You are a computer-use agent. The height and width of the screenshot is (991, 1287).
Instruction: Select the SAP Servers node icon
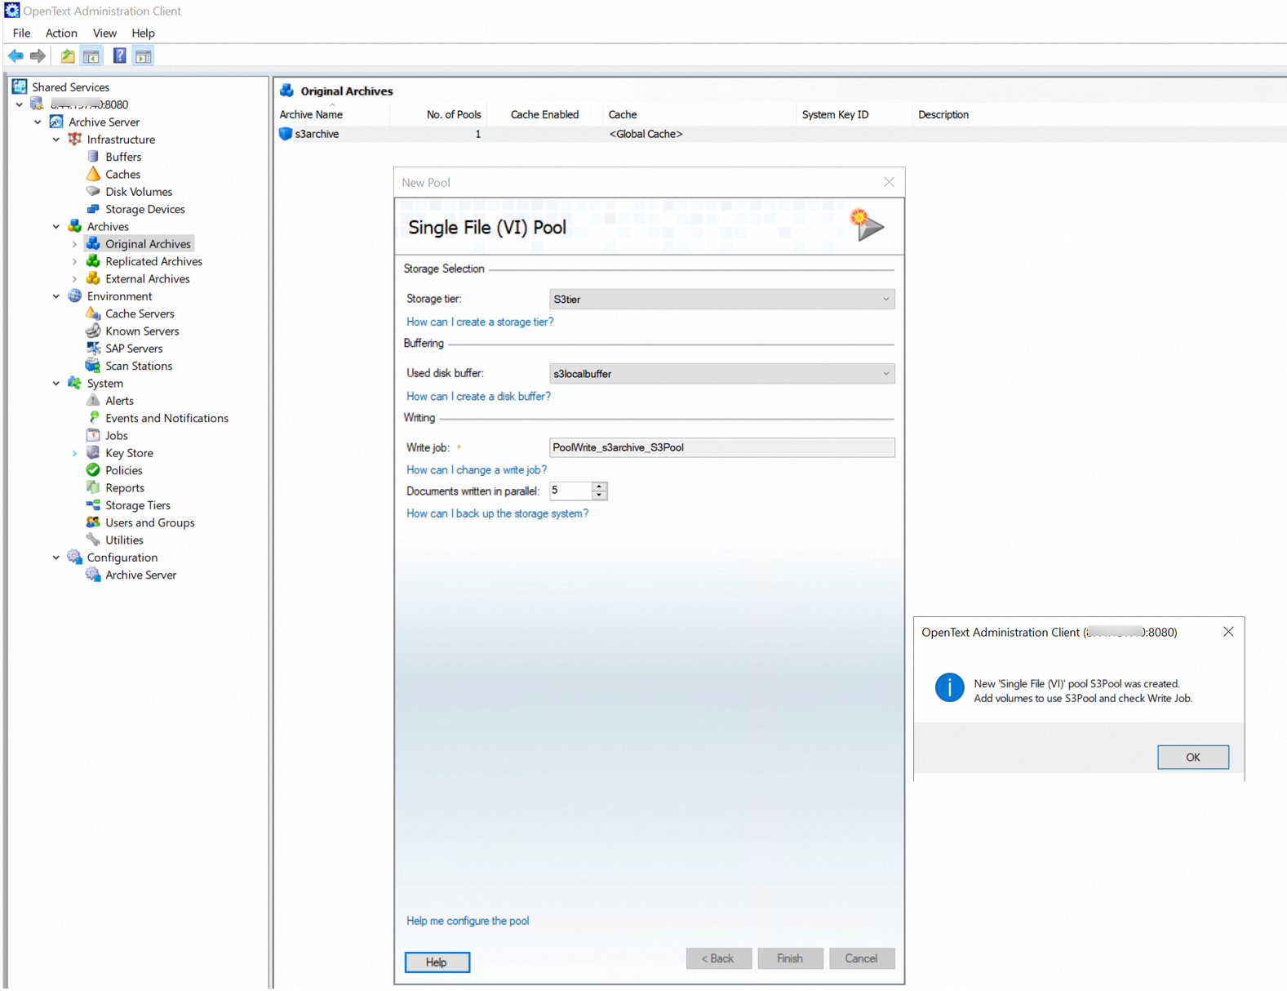tap(93, 349)
